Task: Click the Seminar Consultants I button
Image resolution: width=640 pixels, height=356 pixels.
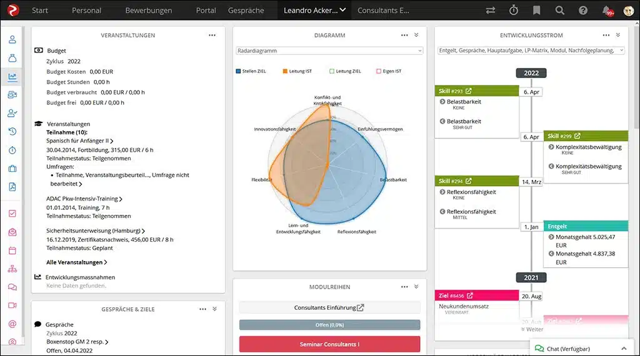Action: (329, 344)
